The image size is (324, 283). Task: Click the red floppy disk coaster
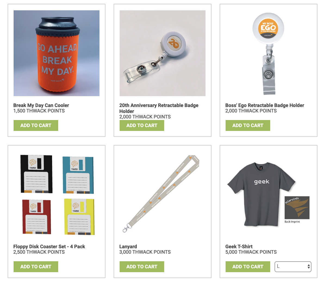(37, 217)
